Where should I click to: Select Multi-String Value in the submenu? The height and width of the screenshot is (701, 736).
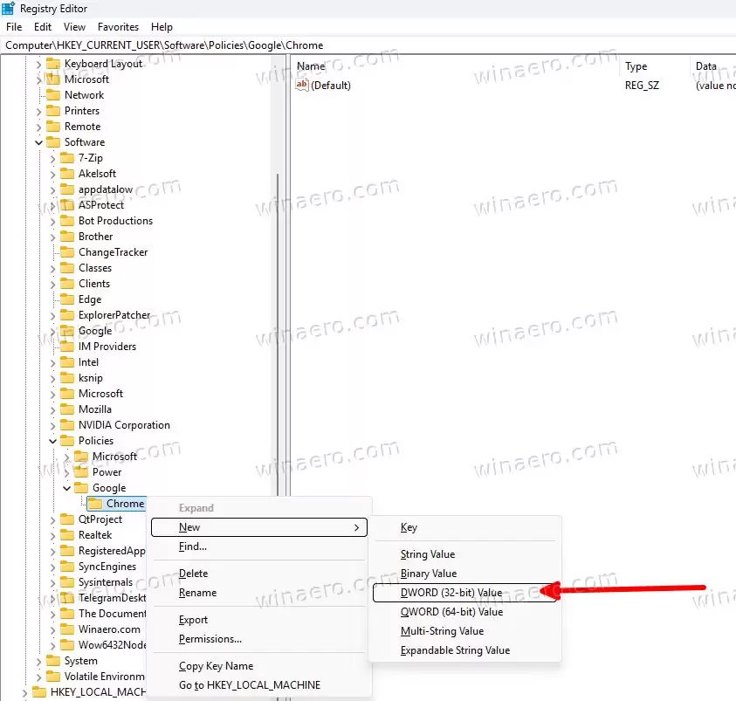[x=464, y=631]
